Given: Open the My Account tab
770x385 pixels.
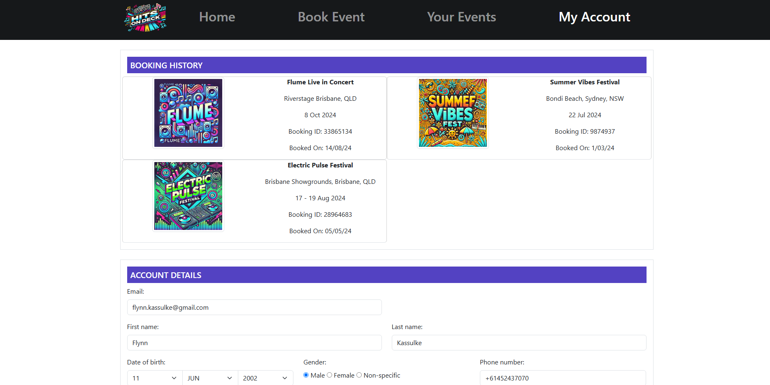Looking at the screenshot, I should [x=594, y=17].
